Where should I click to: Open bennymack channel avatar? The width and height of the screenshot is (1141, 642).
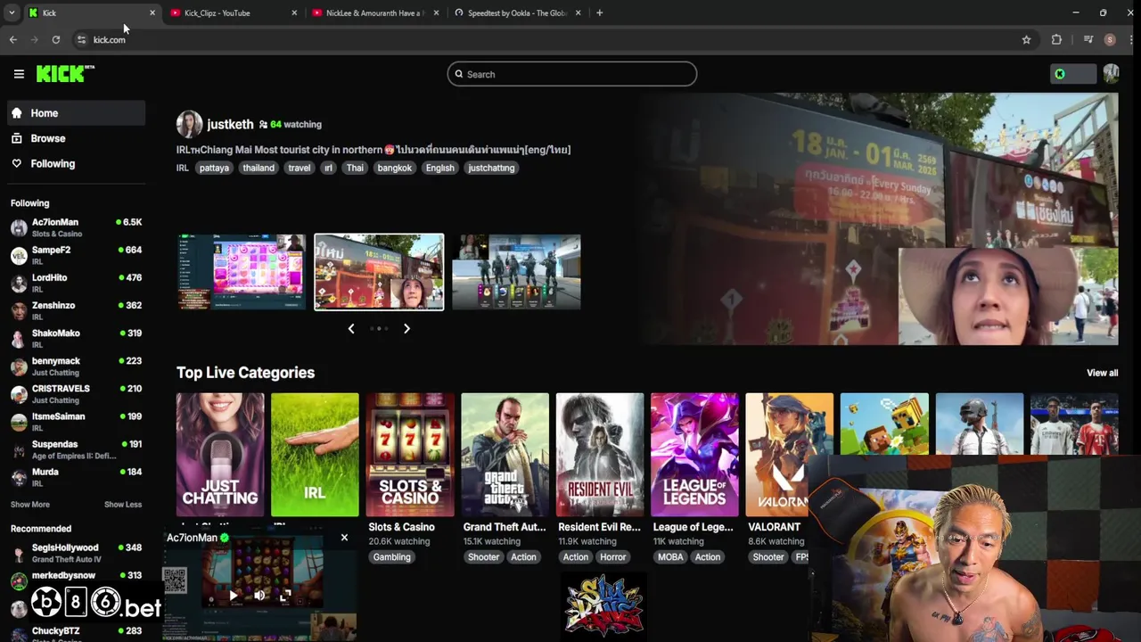click(19, 366)
